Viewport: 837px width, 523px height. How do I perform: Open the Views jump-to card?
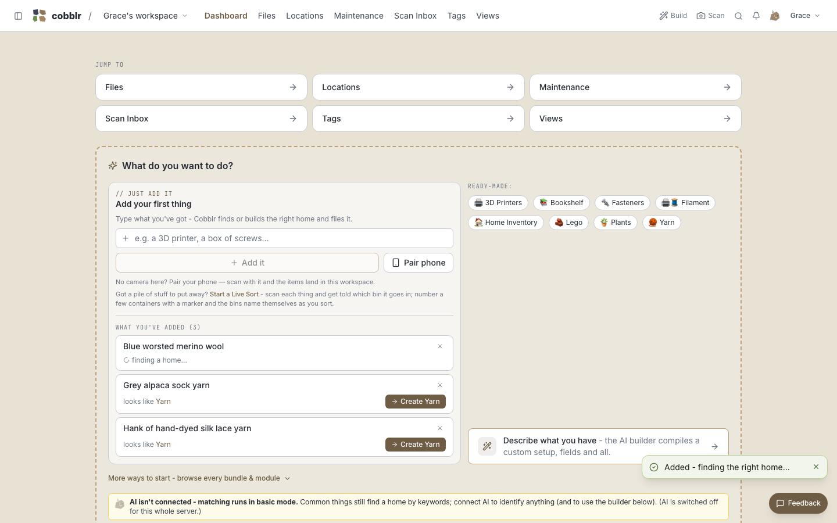click(635, 119)
